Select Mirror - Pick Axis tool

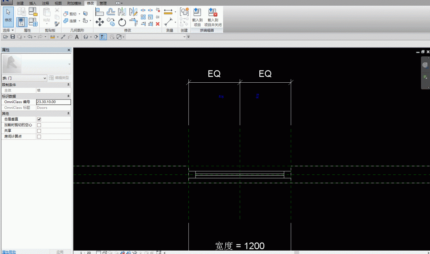[x=122, y=12]
